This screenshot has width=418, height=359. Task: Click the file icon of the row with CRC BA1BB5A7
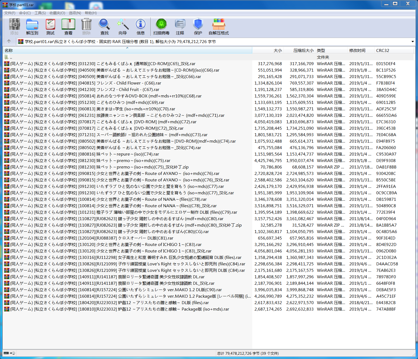point(7,225)
